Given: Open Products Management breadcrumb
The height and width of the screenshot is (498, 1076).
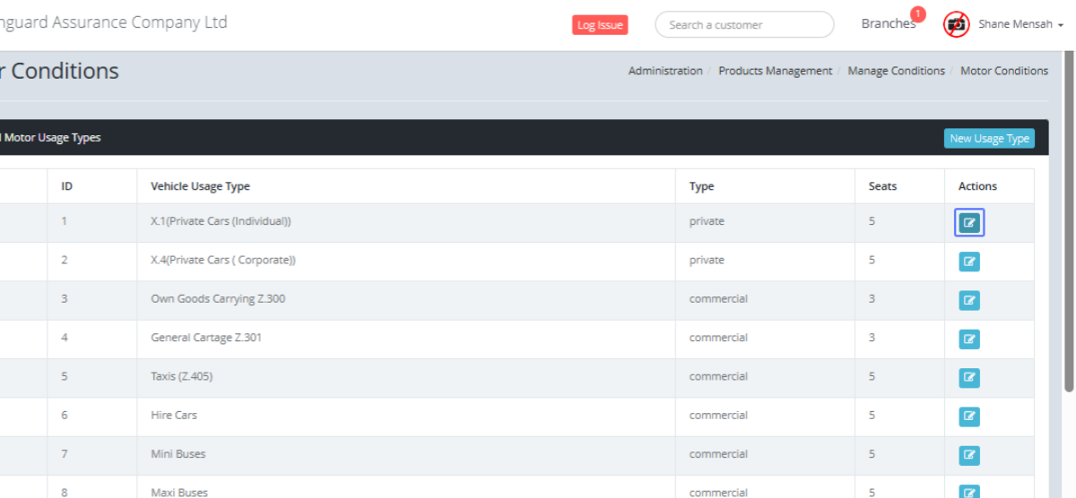Looking at the screenshot, I should pyautogui.click(x=775, y=71).
